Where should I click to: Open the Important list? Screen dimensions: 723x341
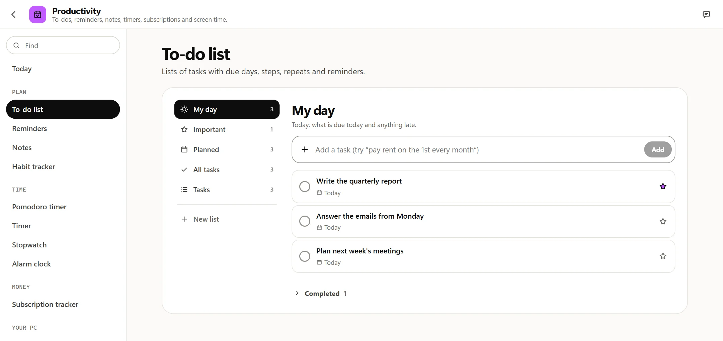(x=227, y=129)
